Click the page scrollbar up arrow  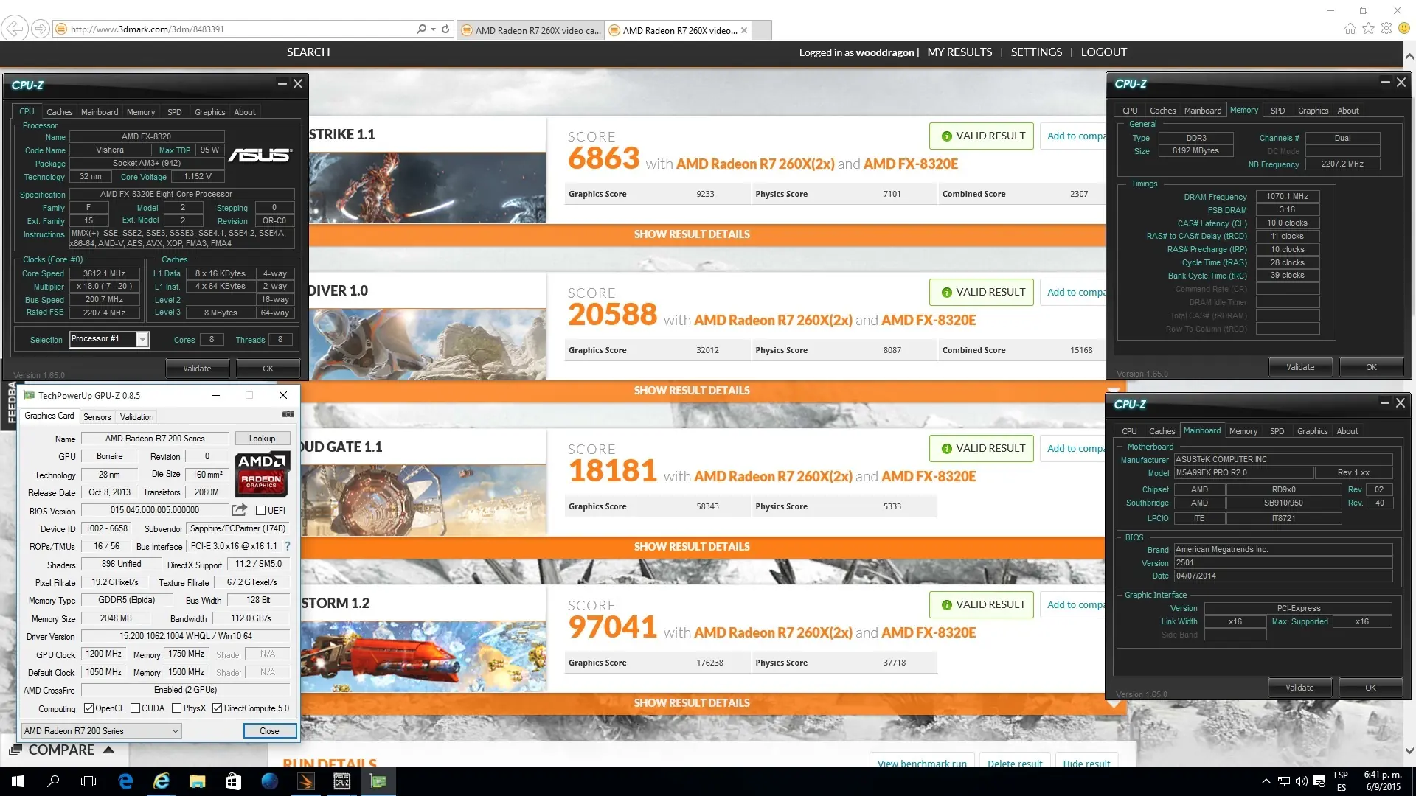(1409, 56)
